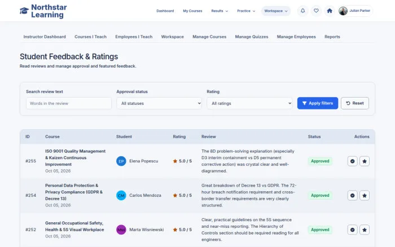This screenshot has width=395, height=247.
Task: Click the review text about 8D problem-solving
Action: (x=248, y=161)
